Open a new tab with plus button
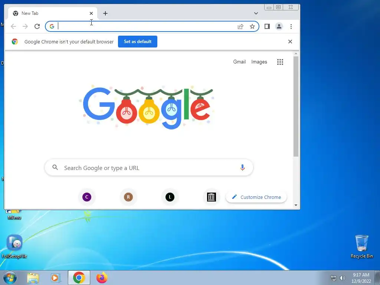The width and height of the screenshot is (380, 285). pyautogui.click(x=105, y=13)
